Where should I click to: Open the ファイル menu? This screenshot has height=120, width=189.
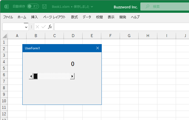click(8, 17)
